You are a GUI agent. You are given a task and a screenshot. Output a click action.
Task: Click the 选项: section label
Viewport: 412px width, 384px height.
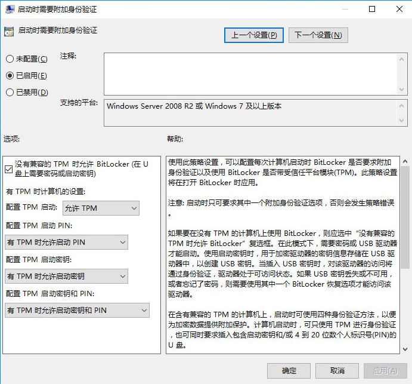11,139
